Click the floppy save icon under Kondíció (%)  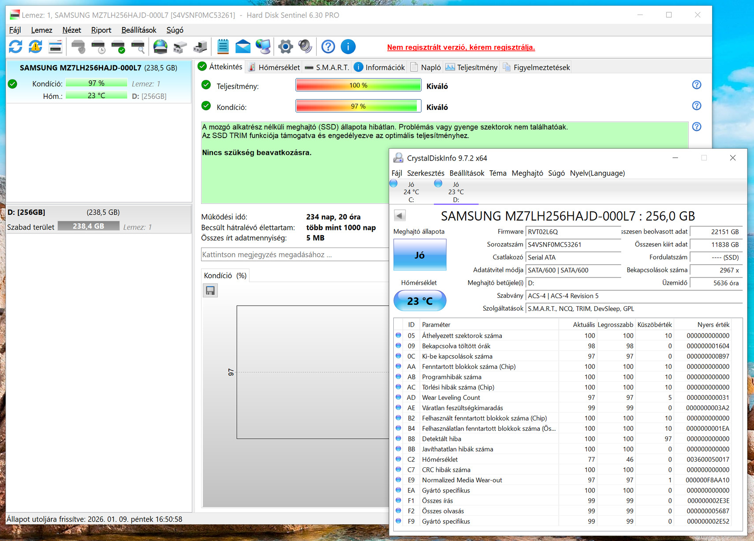pyautogui.click(x=210, y=290)
